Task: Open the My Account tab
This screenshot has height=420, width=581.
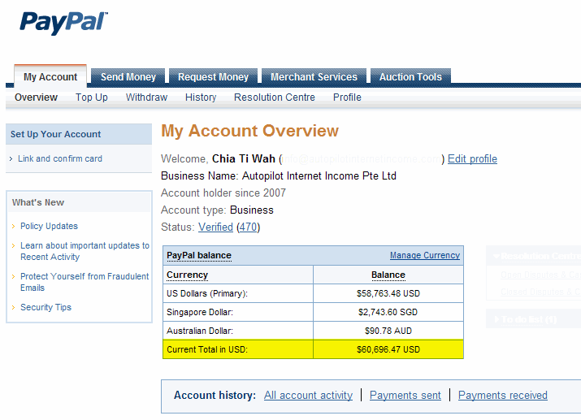Action: [50, 76]
